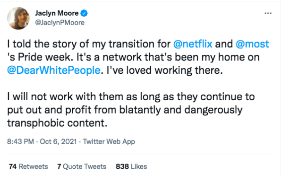Click the words "transphobic content."

tap(57, 123)
